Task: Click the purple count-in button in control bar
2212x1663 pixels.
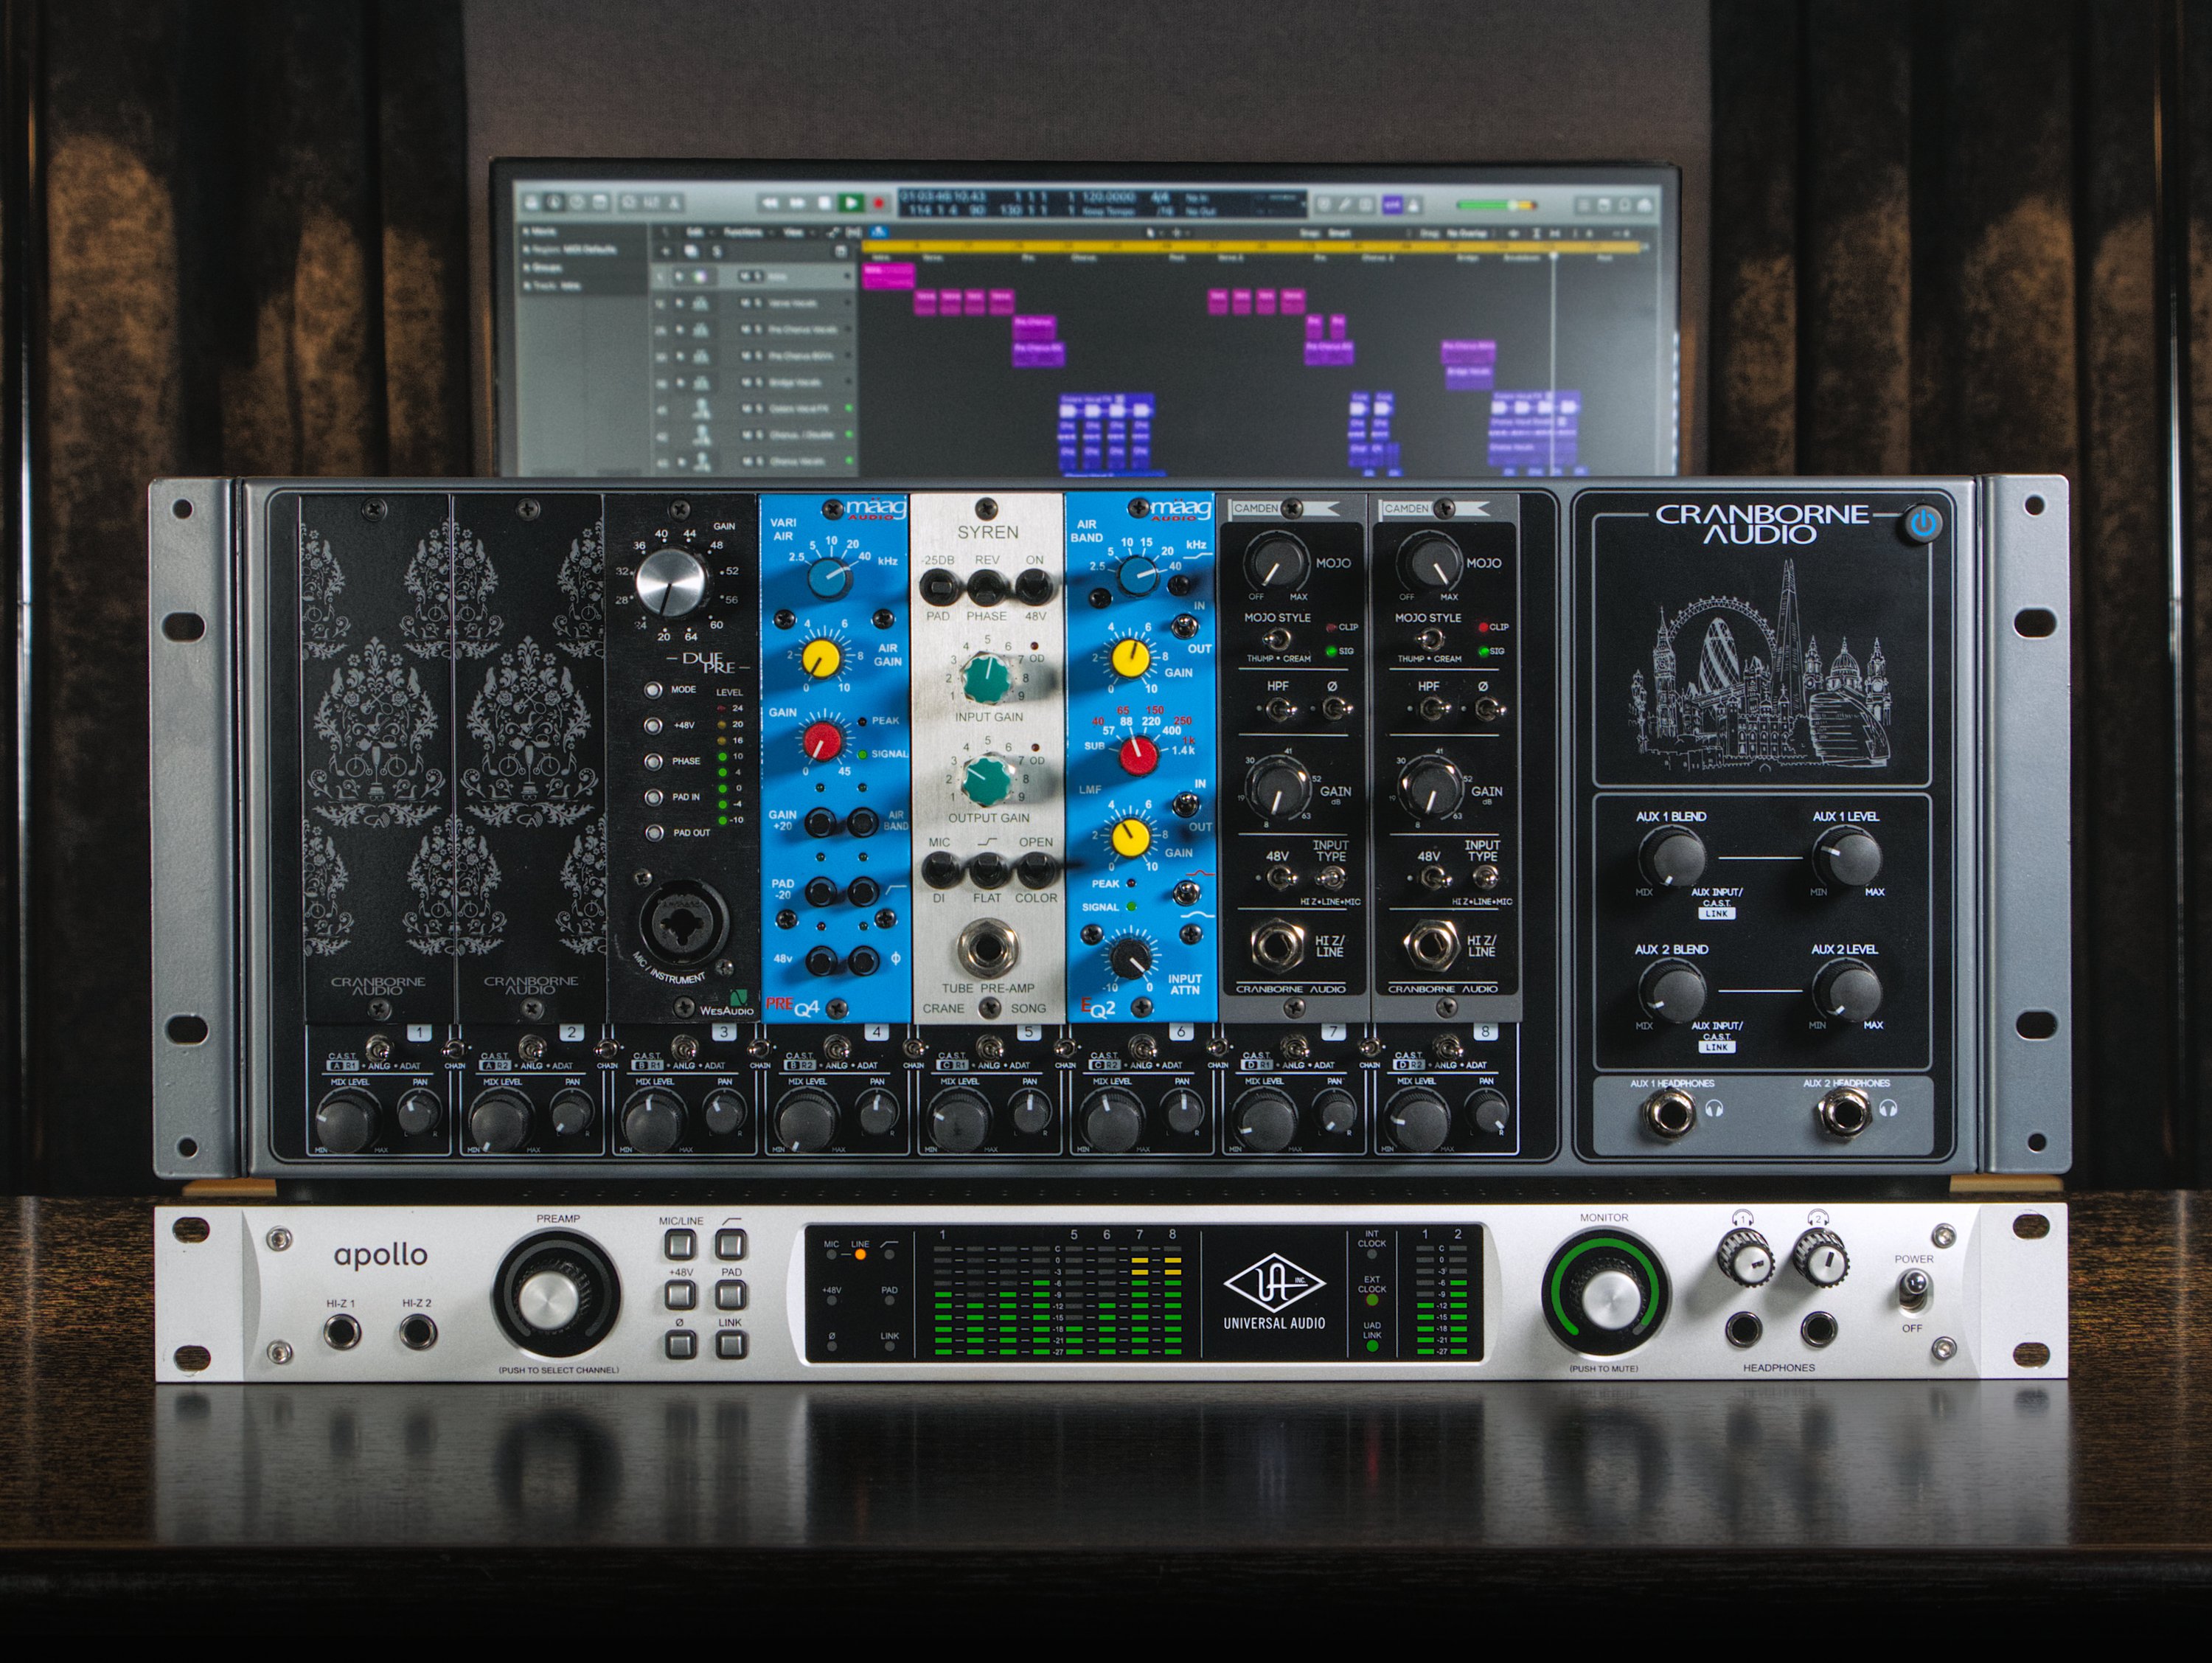Action: (x=1391, y=205)
